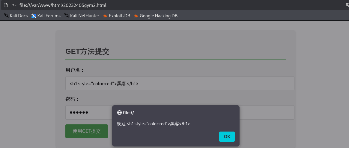Click the 用户名 label

pyautogui.click(x=75, y=70)
